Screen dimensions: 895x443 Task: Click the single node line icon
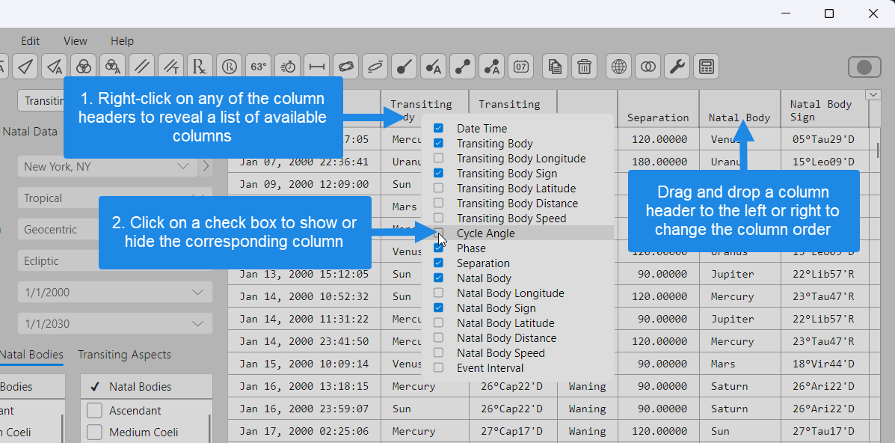[404, 67]
